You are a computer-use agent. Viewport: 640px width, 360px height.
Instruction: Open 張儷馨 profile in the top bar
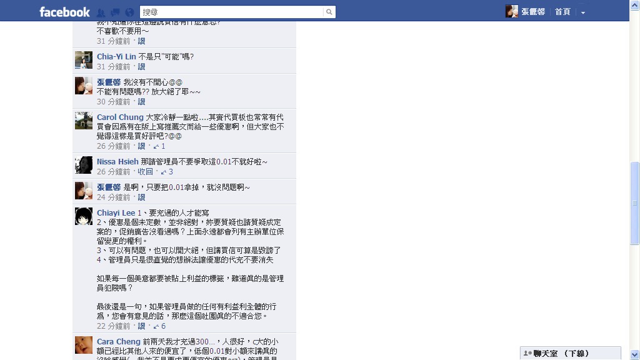(526, 11)
